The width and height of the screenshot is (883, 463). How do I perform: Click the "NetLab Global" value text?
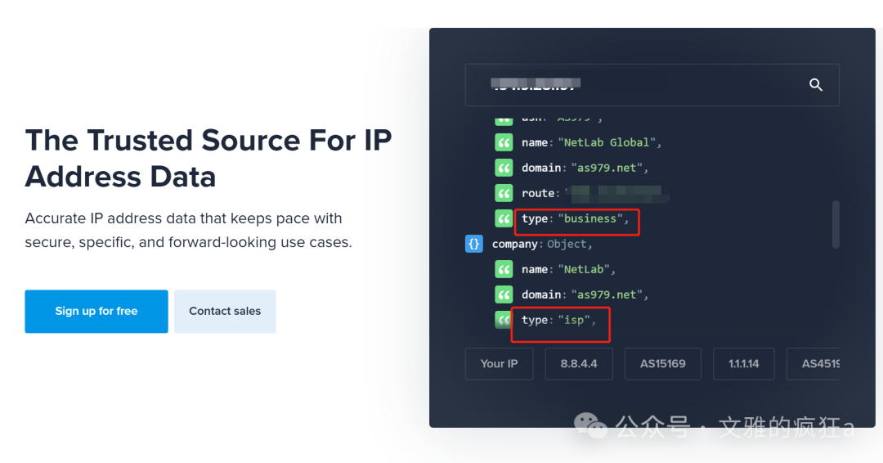click(x=607, y=142)
